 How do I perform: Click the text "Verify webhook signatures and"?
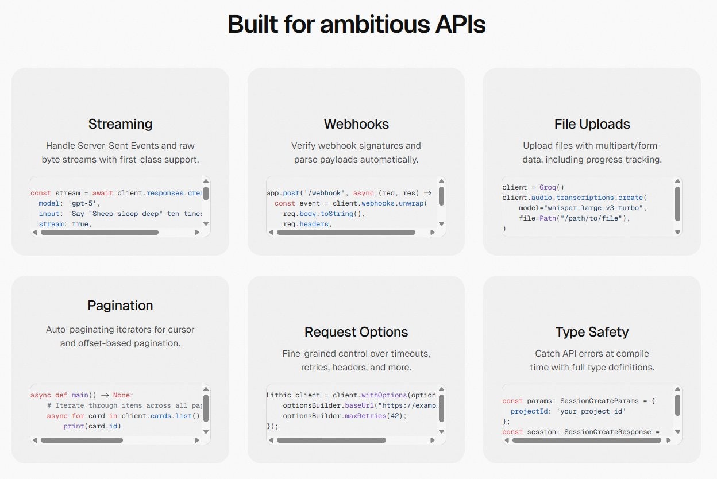tap(356, 146)
